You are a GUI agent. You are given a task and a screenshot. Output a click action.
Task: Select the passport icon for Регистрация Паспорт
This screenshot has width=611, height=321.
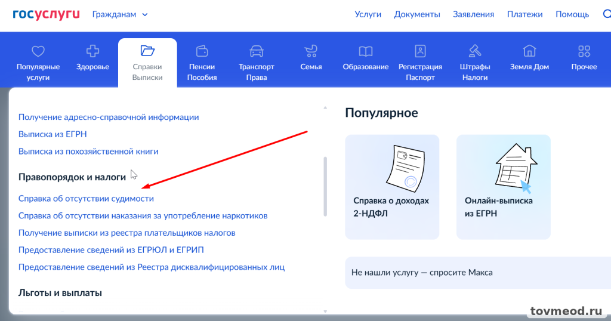click(x=420, y=51)
